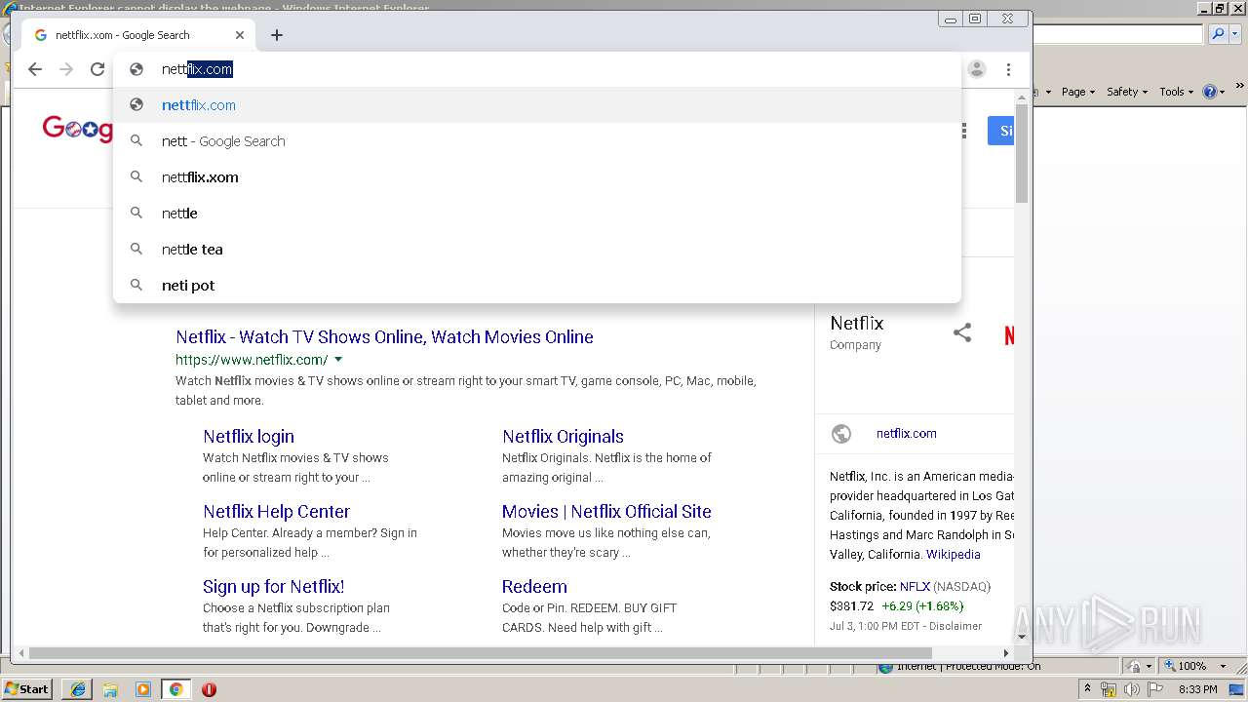Go back in Chrome history
The image size is (1248, 702).
pyautogui.click(x=35, y=69)
